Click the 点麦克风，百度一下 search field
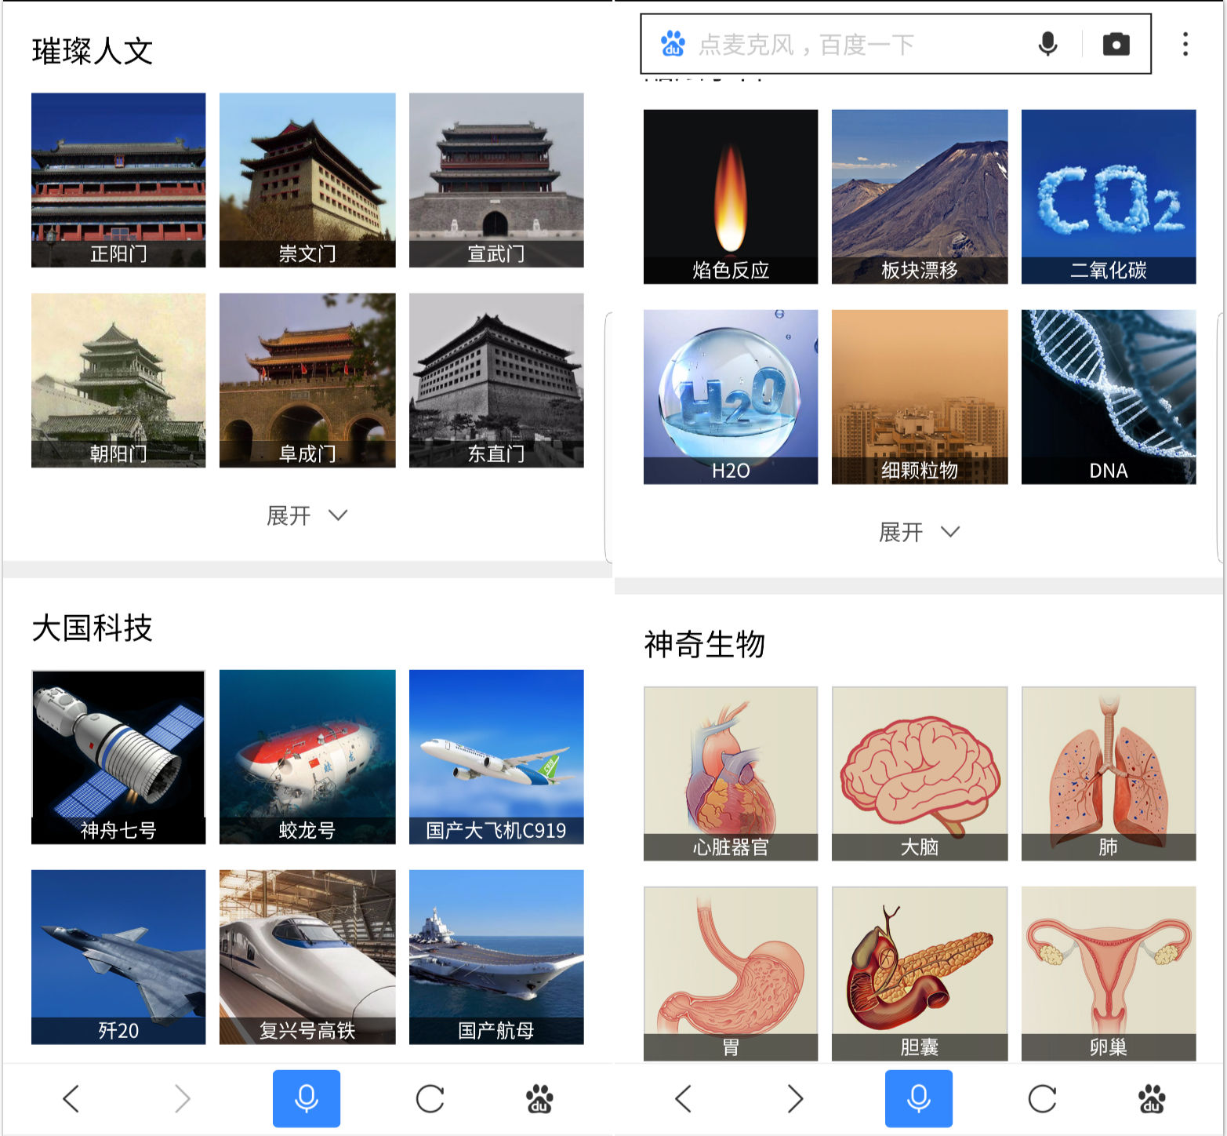This screenshot has width=1227, height=1136. pos(855,45)
